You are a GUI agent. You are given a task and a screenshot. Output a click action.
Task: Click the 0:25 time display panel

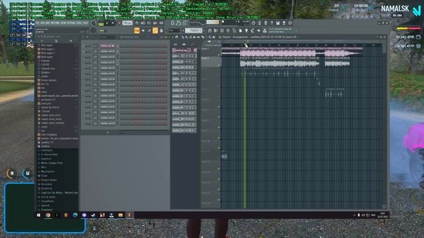pyautogui.click(x=180, y=24)
